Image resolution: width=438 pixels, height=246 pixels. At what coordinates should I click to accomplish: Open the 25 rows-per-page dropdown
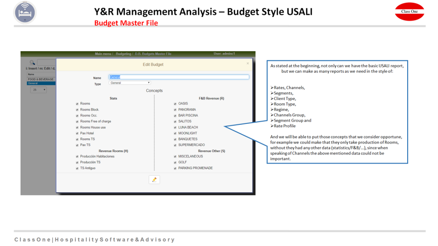38,90
